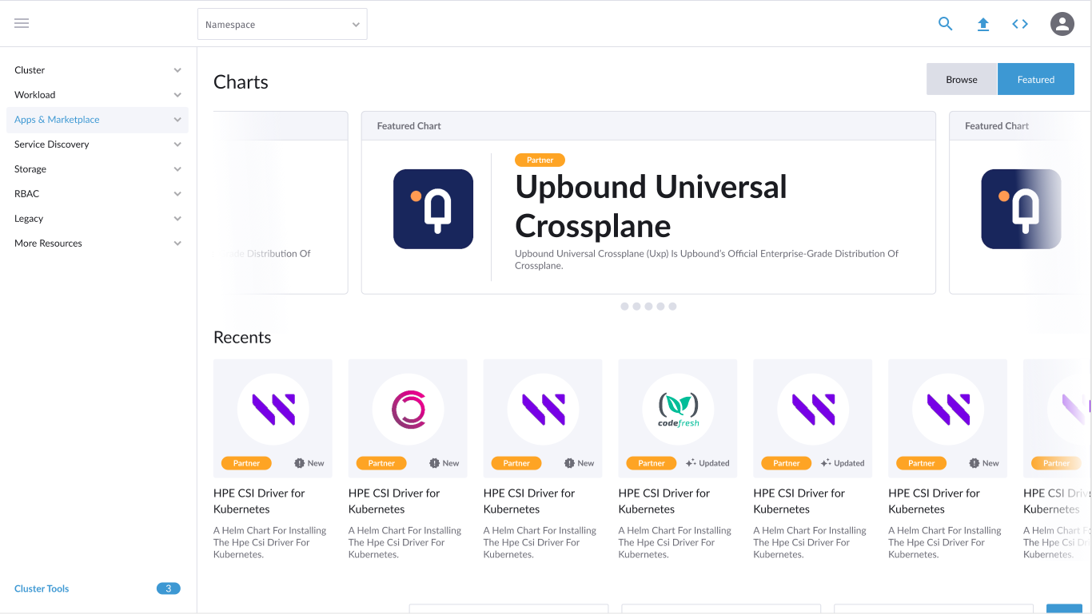Expand the Cluster chevron in sidebar
Image resolution: width=1092 pixels, height=614 pixels.
[x=177, y=70]
